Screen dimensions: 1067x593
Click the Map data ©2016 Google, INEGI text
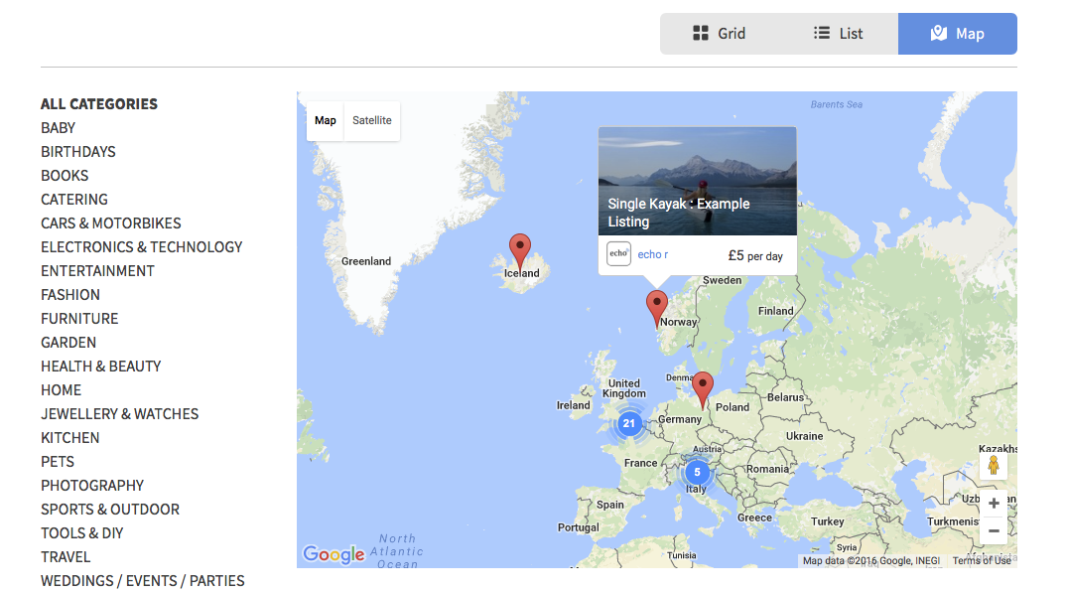(x=871, y=561)
